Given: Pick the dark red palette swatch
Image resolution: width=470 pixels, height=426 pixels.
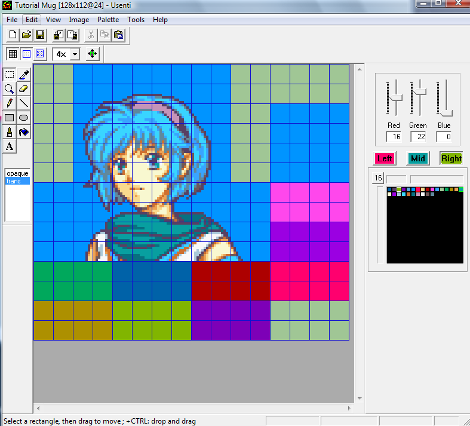Looking at the screenshot, I should coord(428,189).
